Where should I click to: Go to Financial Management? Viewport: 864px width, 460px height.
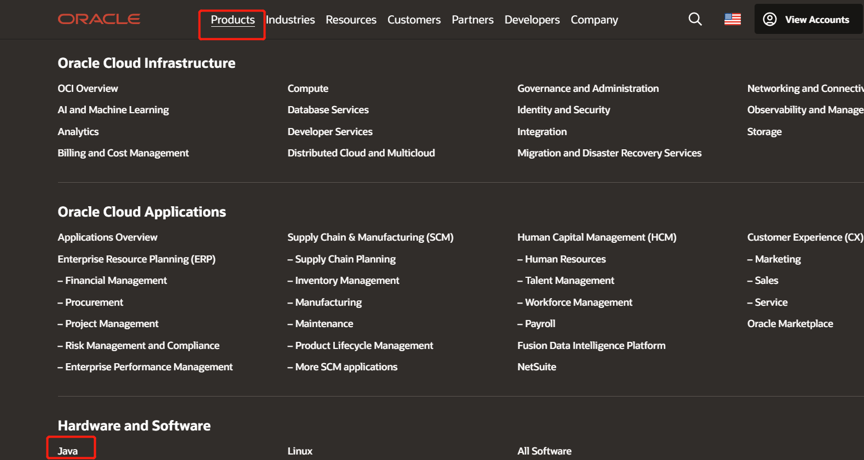[x=112, y=281]
